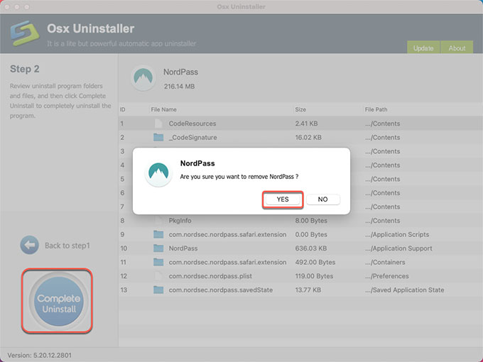The width and height of the screenshot is (483, 362).
Task: Click the com.nordsec.nordpass.savedState folder icon
Action: 158,290
